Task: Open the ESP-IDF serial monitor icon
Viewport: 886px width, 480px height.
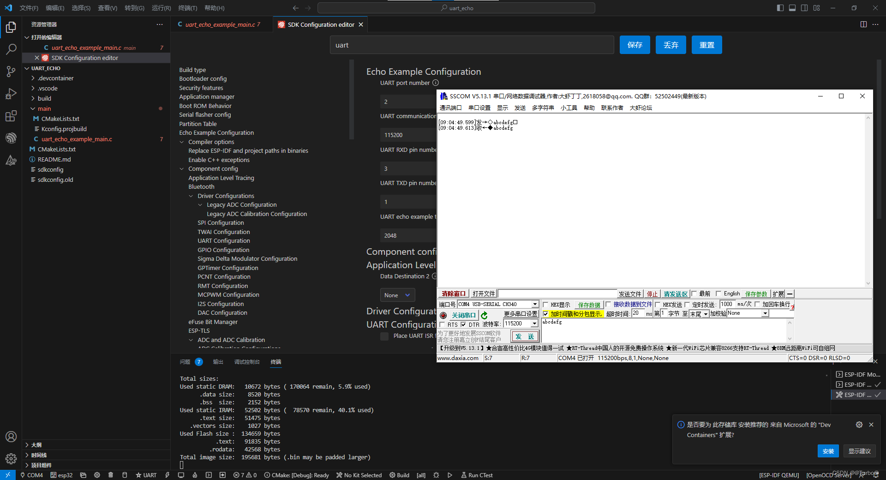Action: [181, 475]
